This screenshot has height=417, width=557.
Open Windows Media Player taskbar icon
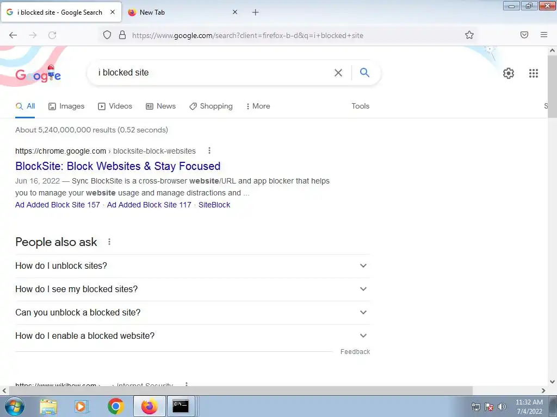(x=81, y=406)
